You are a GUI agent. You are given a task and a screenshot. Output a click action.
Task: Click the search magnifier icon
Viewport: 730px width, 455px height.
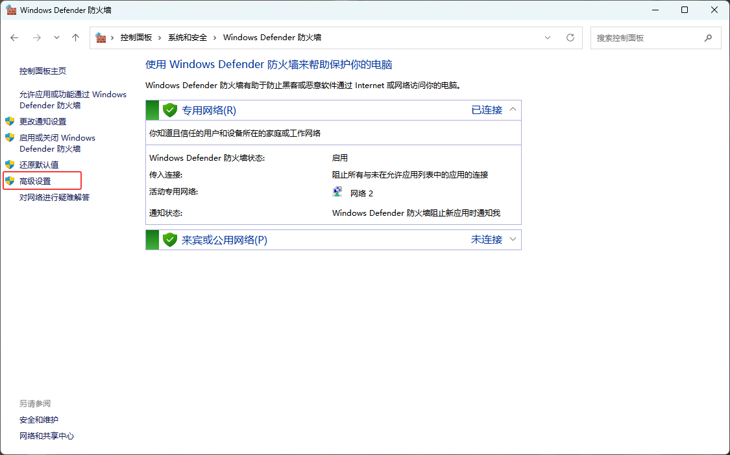708,38
